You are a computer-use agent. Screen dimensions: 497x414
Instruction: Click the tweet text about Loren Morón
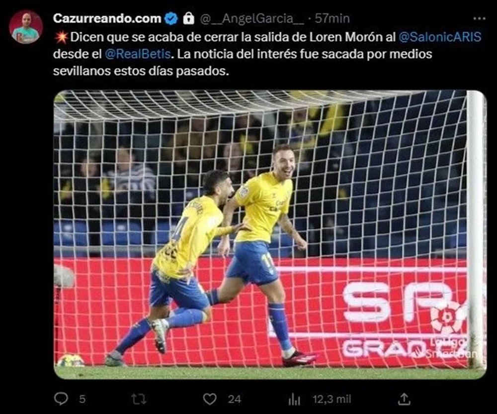267,54
